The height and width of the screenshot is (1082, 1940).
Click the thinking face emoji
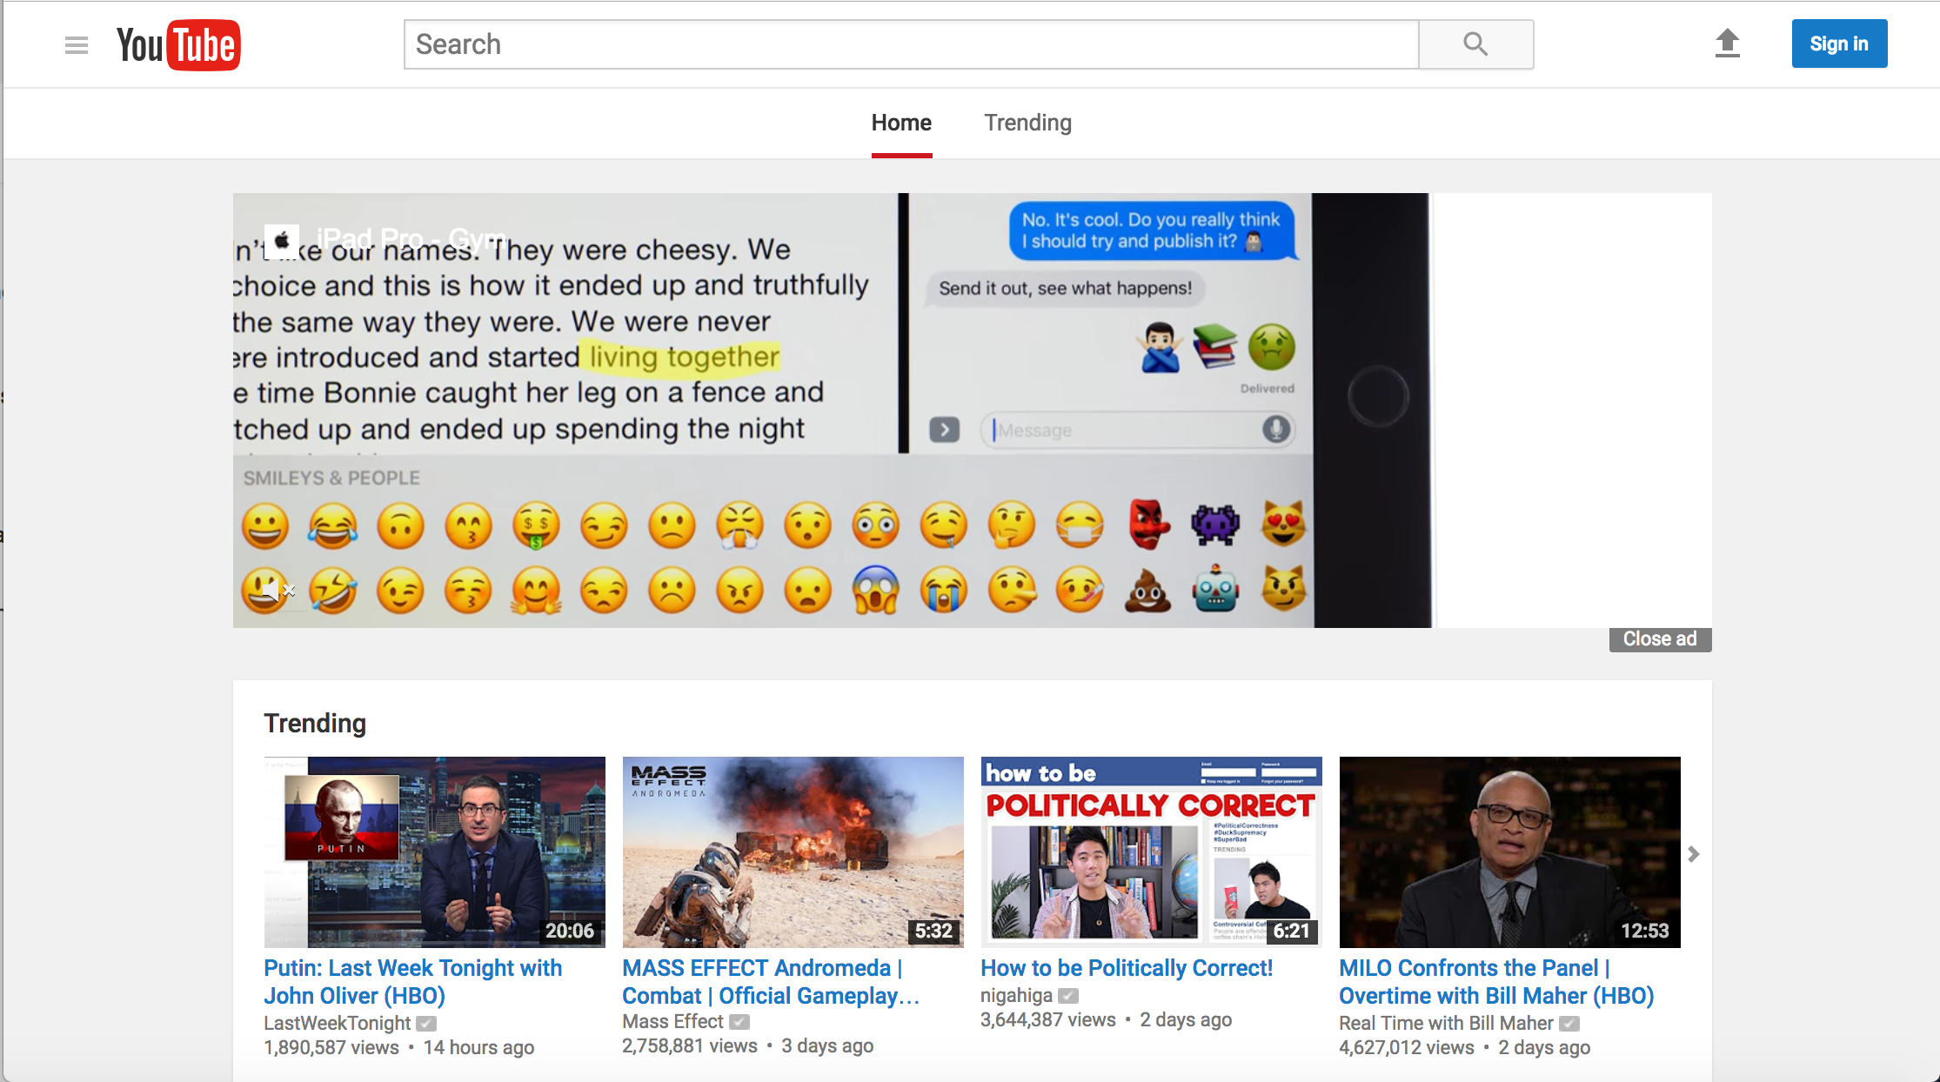pyautogui.click(x=1012, y=525)
